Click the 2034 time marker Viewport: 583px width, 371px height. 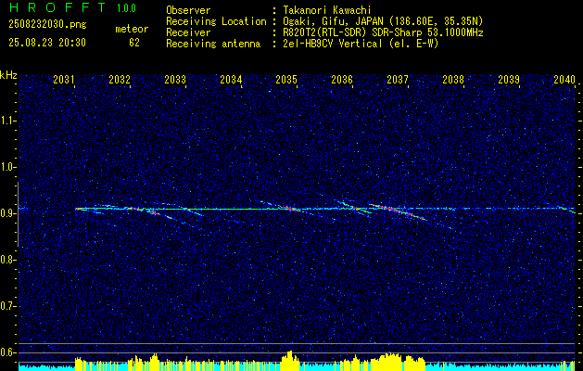231,79
